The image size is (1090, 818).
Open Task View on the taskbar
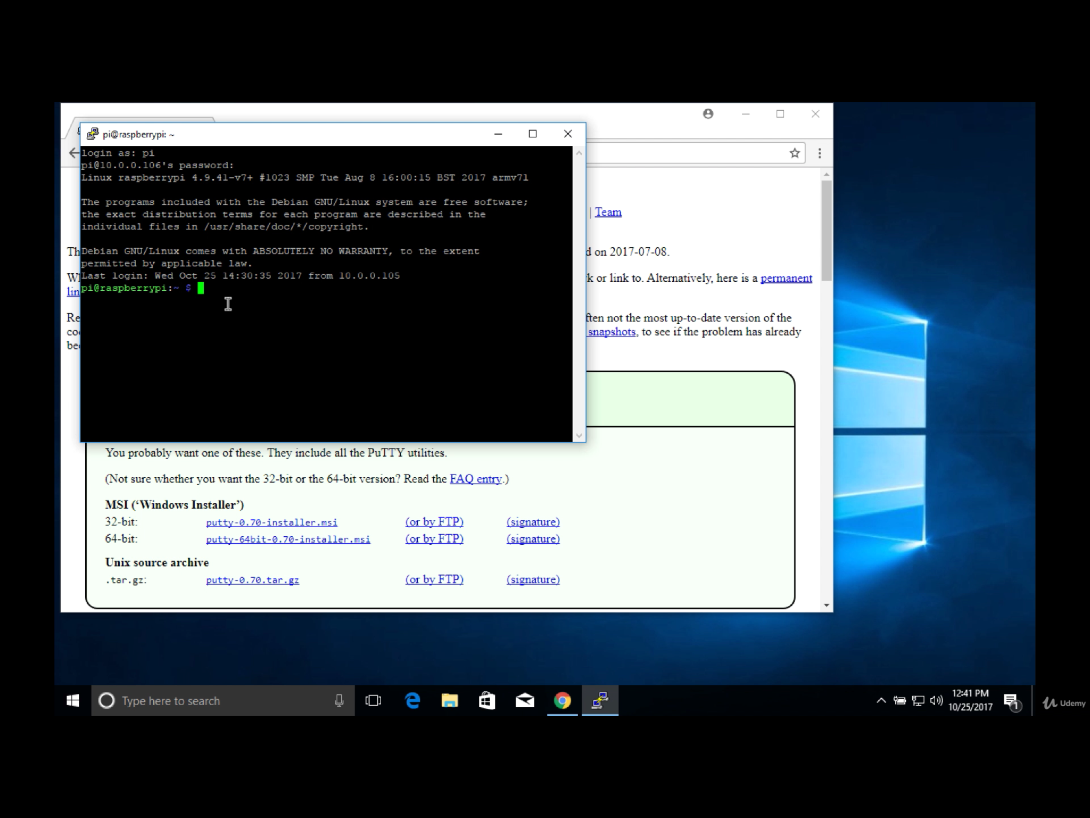[x=373, y=700]
